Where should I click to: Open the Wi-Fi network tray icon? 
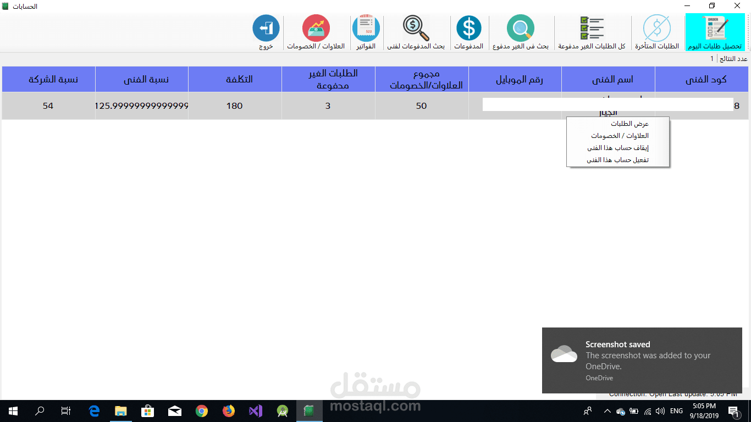point(647,411)
